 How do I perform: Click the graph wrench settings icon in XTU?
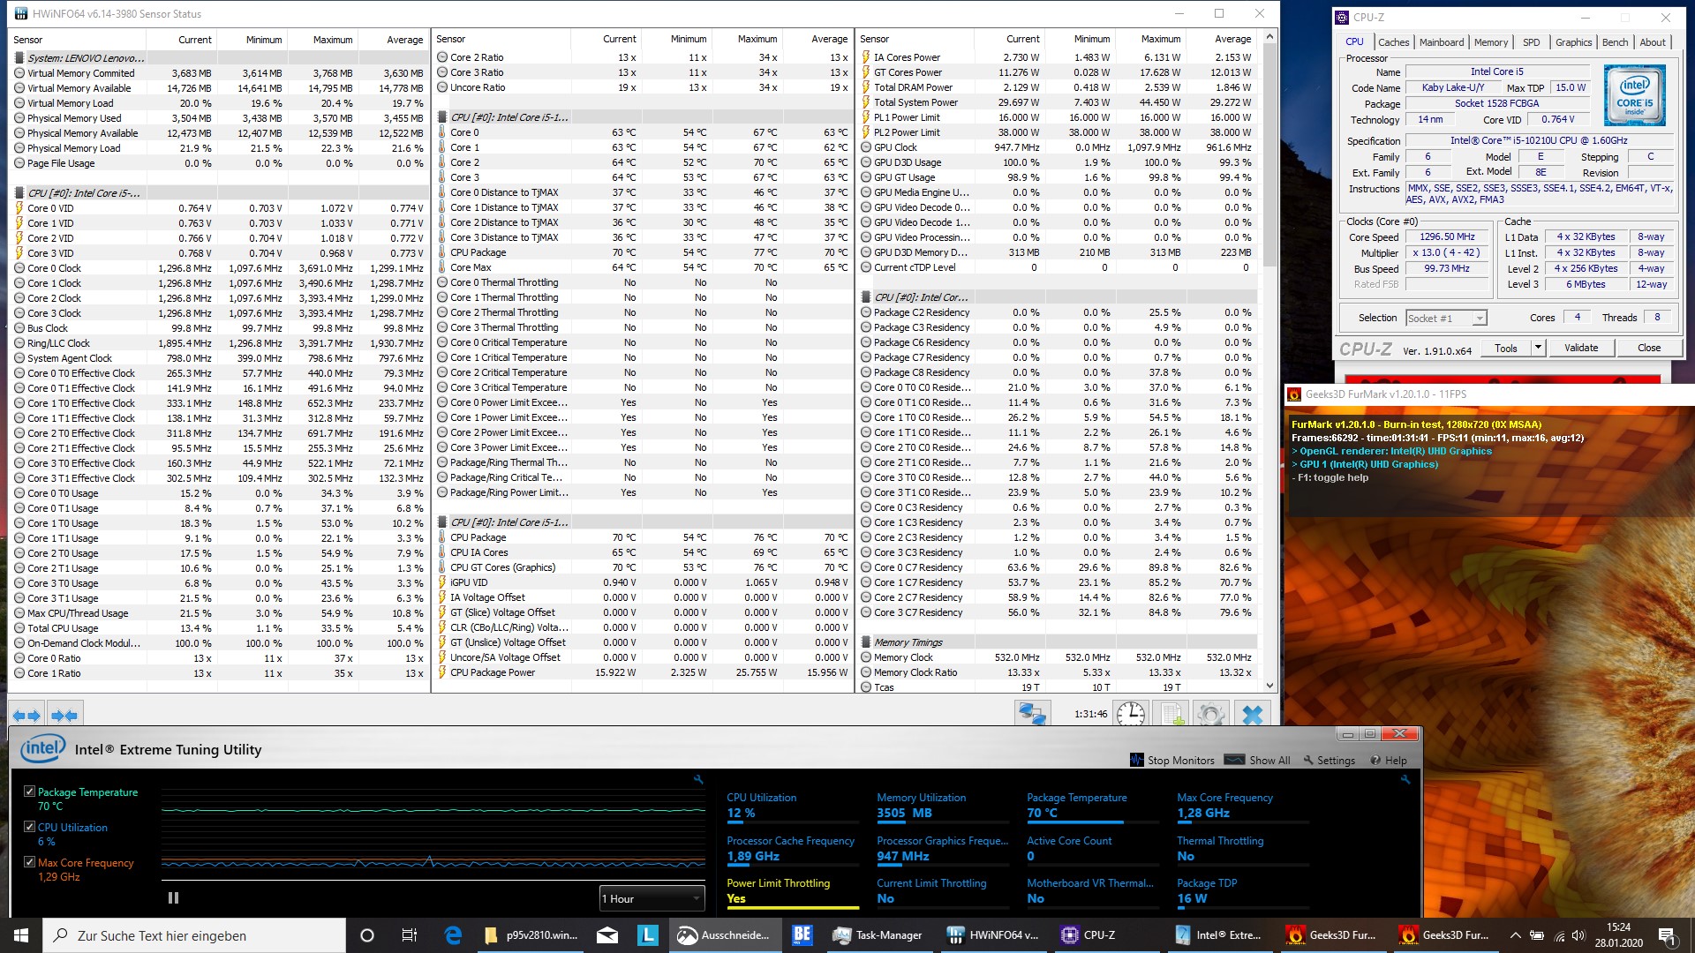coord(698,780)
